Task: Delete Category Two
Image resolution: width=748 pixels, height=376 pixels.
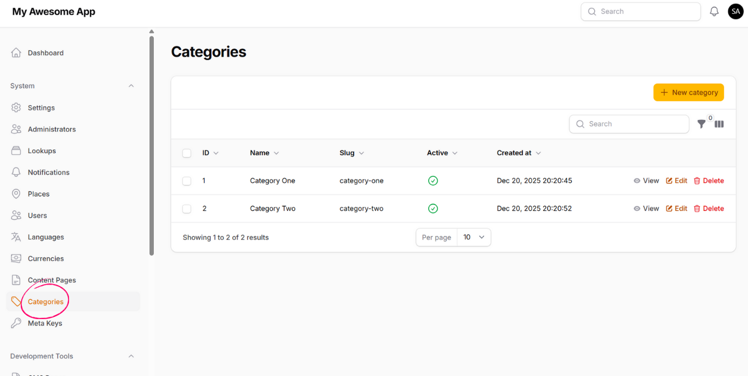Action: pos(709,209)
